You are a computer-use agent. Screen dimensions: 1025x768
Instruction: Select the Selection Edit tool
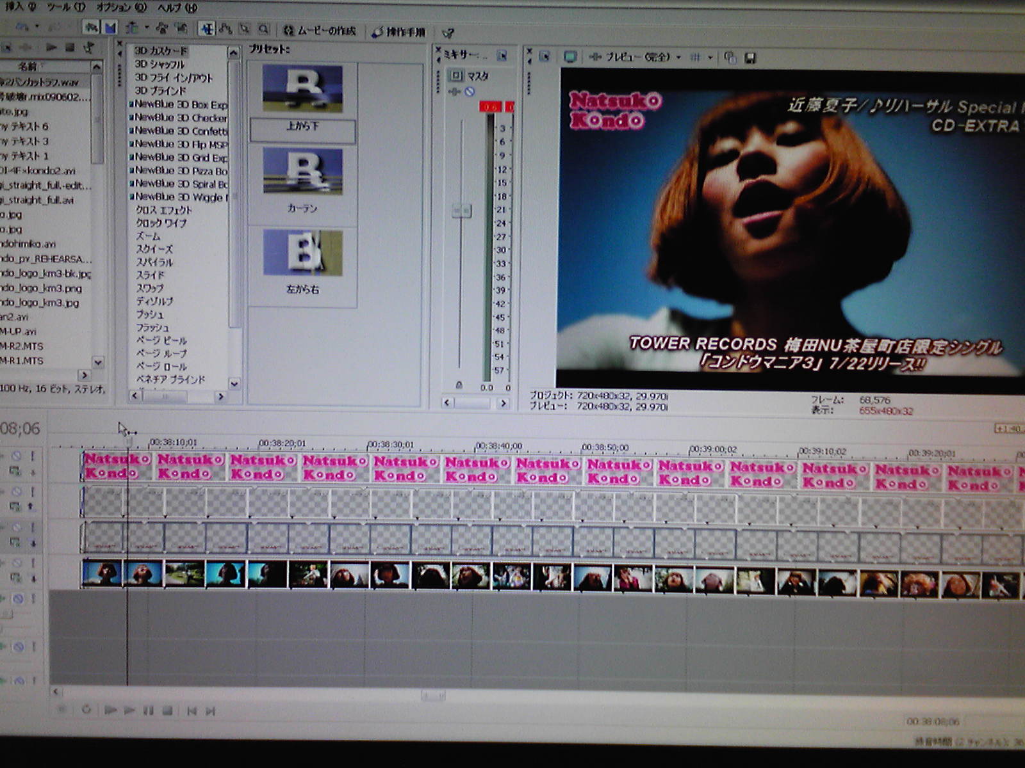(244, 29)
